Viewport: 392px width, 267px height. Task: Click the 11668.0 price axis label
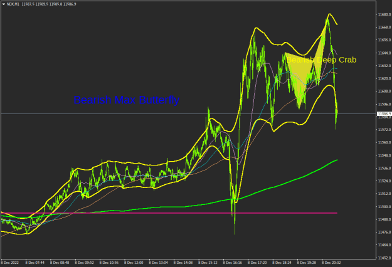point(384,27)
